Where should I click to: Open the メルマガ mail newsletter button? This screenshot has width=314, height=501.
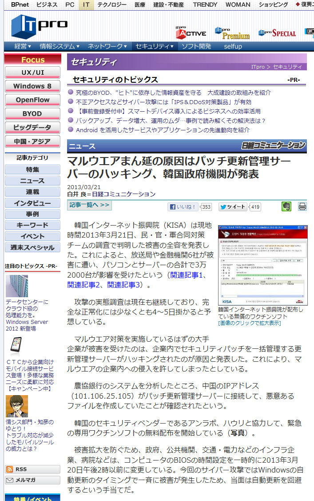click(x=32, y=480)
